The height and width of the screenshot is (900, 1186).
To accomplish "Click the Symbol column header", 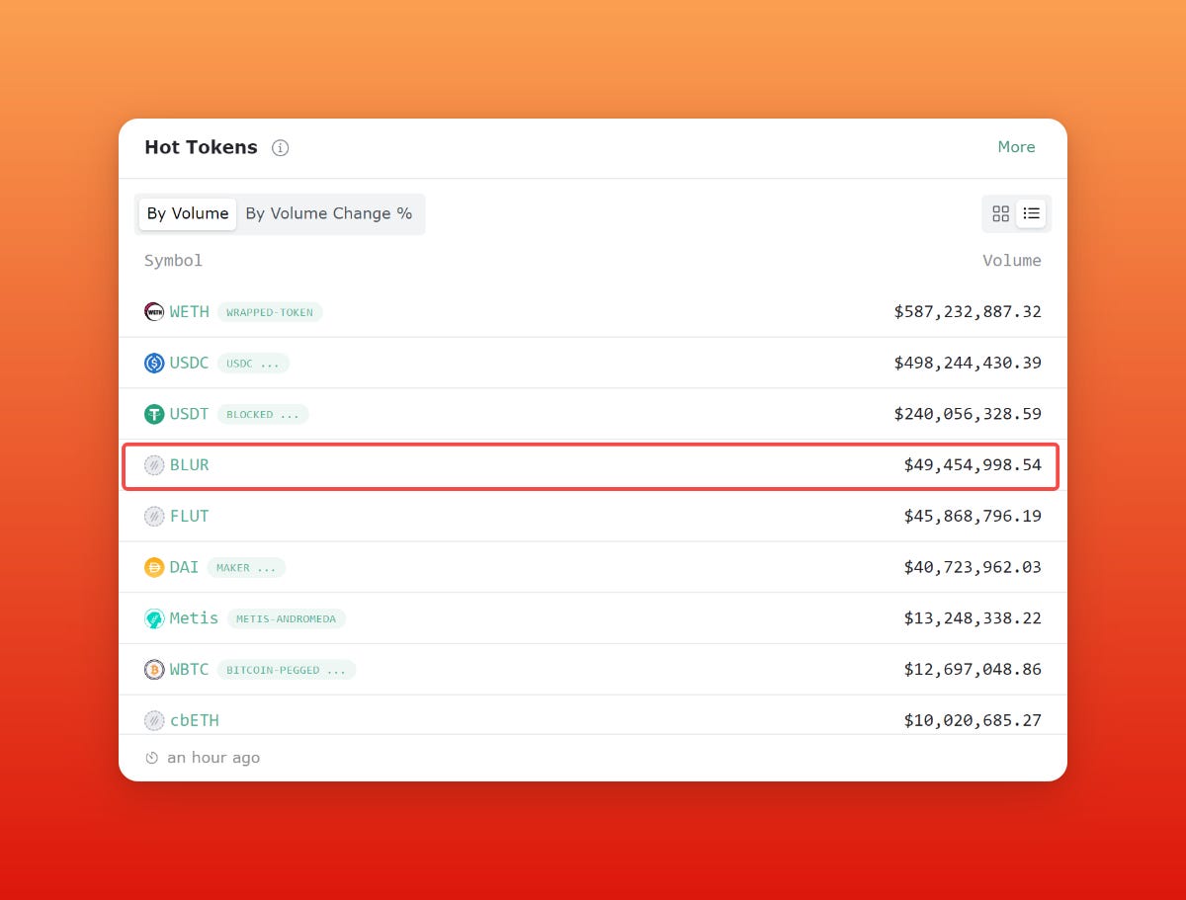I will coord(174,261).
